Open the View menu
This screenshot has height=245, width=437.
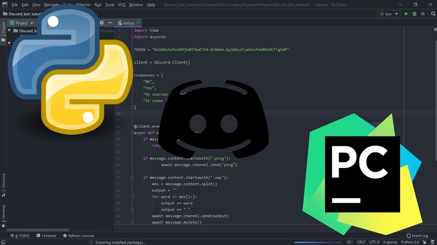(36, 5)
